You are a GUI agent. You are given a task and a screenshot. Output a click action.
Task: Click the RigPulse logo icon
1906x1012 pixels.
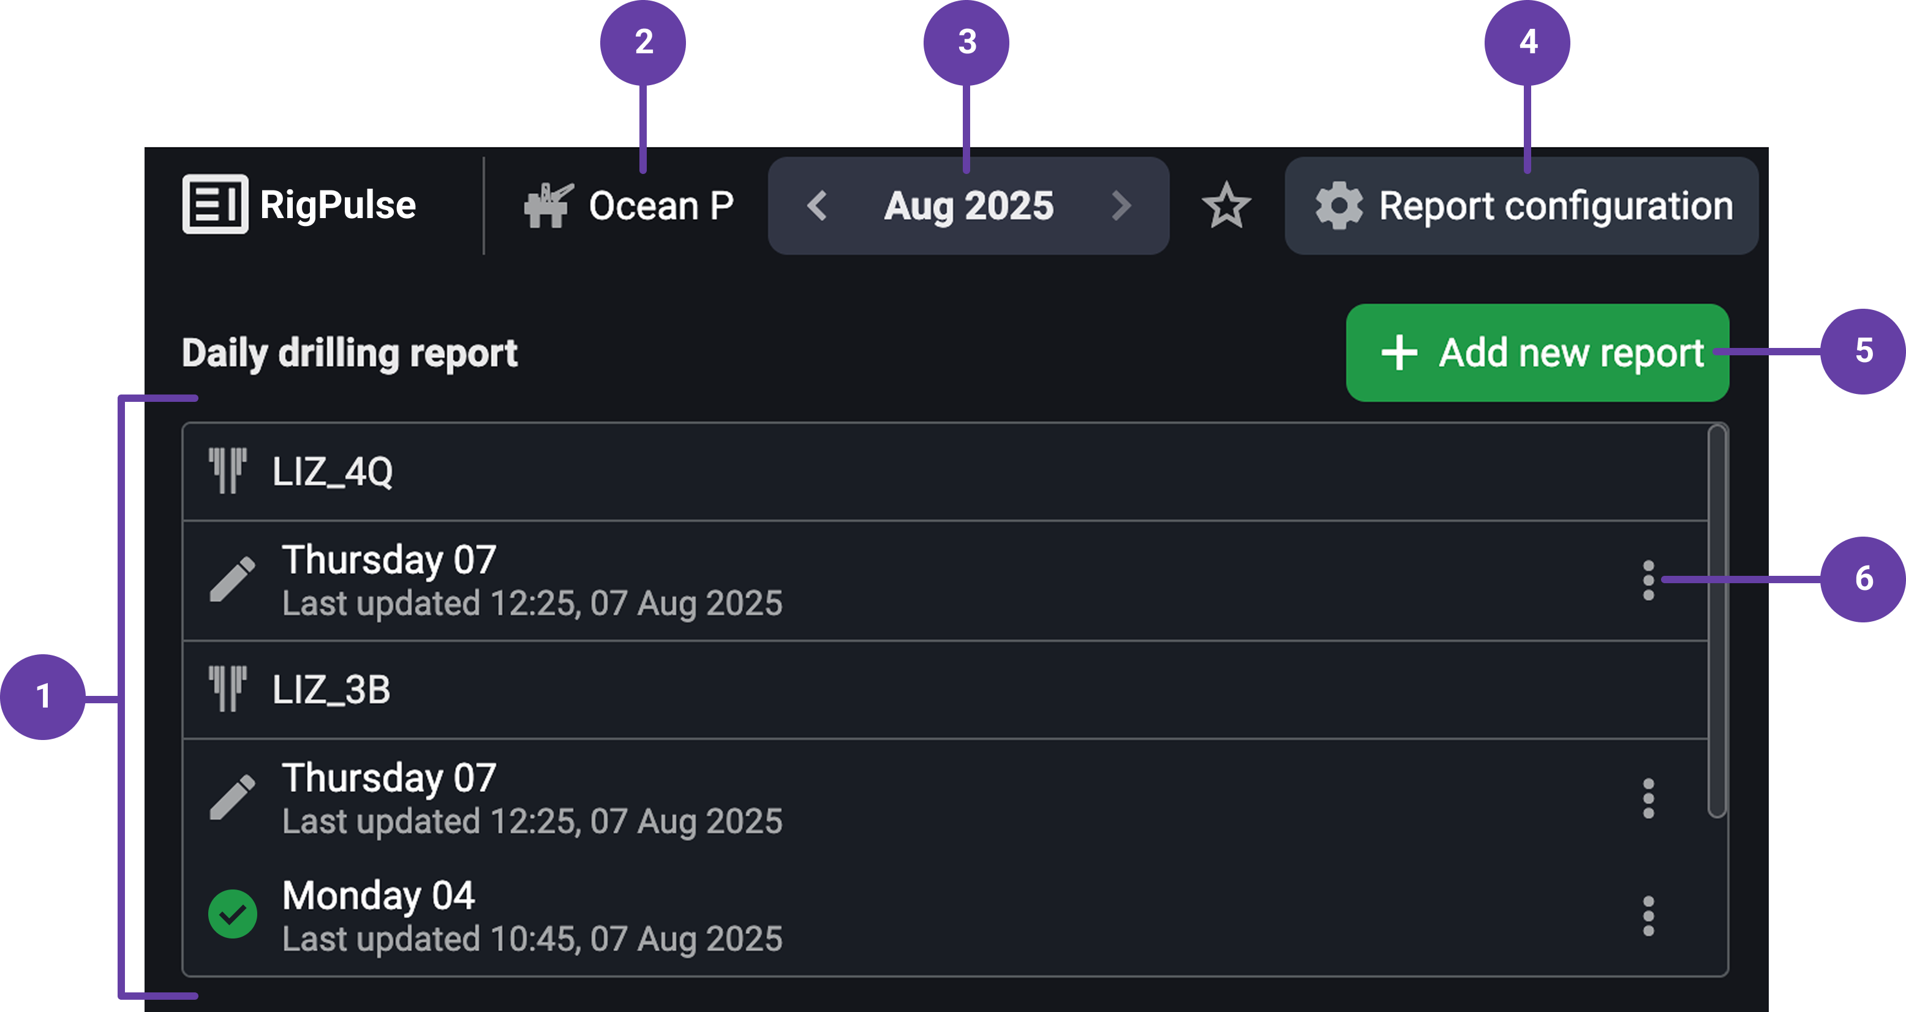tap(214, 205)
